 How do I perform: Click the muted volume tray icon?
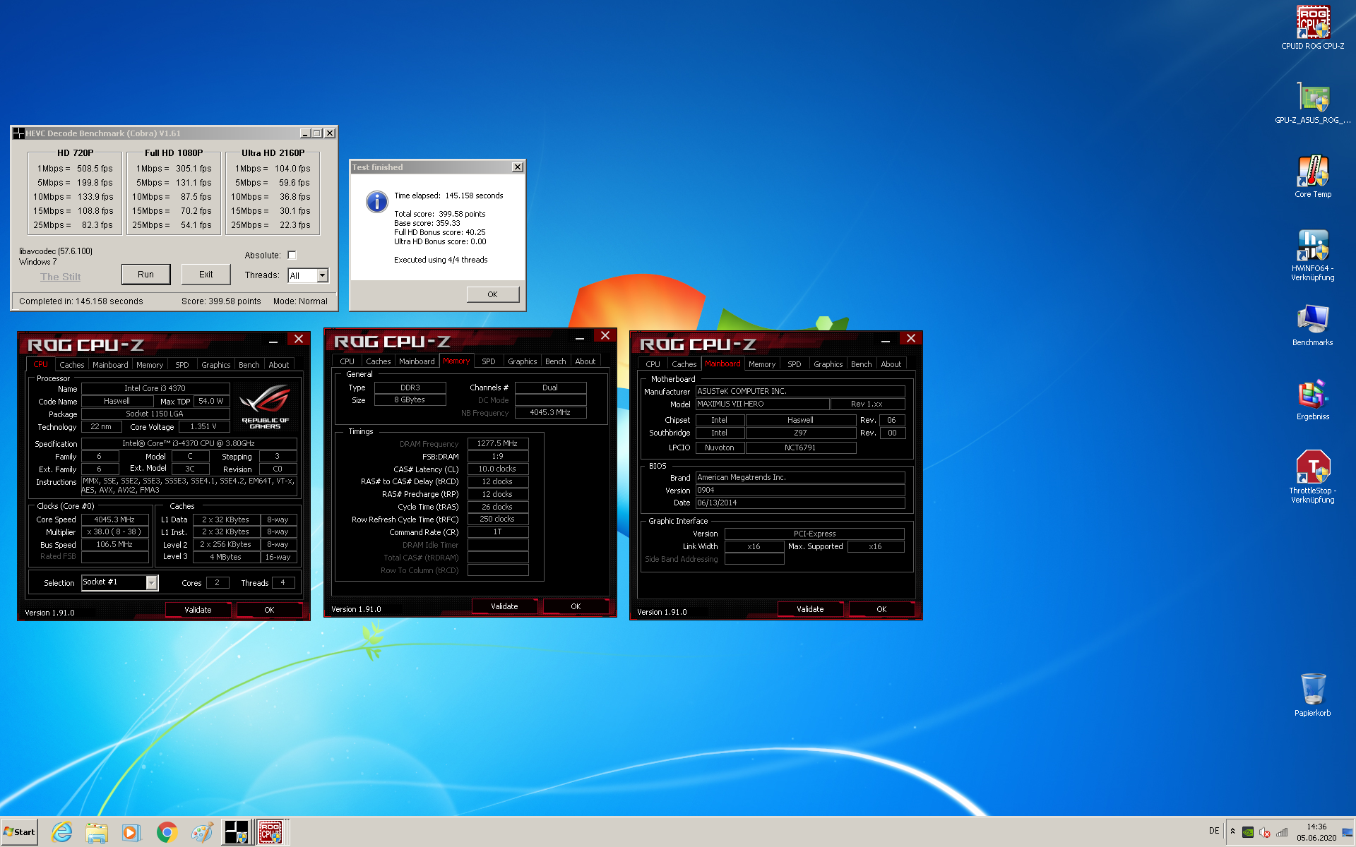coord(1265,831)
